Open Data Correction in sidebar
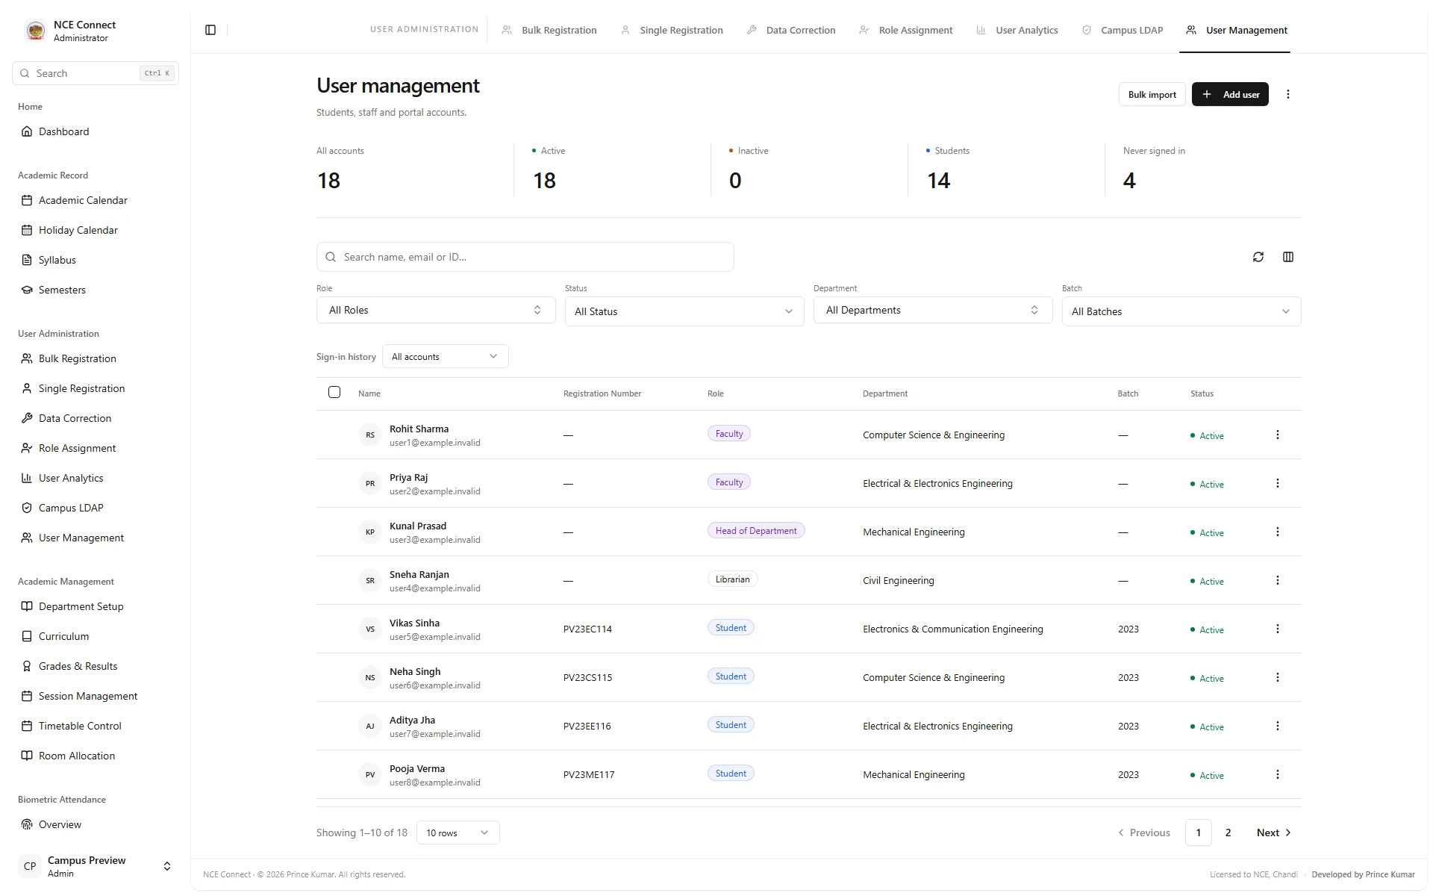Screen dimensions: 1433x896 (x=96, y=418)
